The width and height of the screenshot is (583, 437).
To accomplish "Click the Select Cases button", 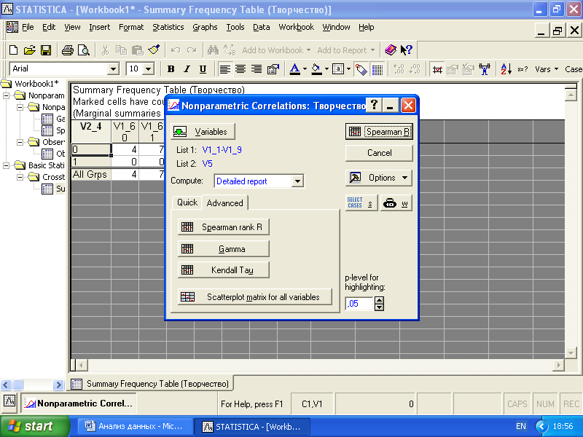I will [361, 203].
